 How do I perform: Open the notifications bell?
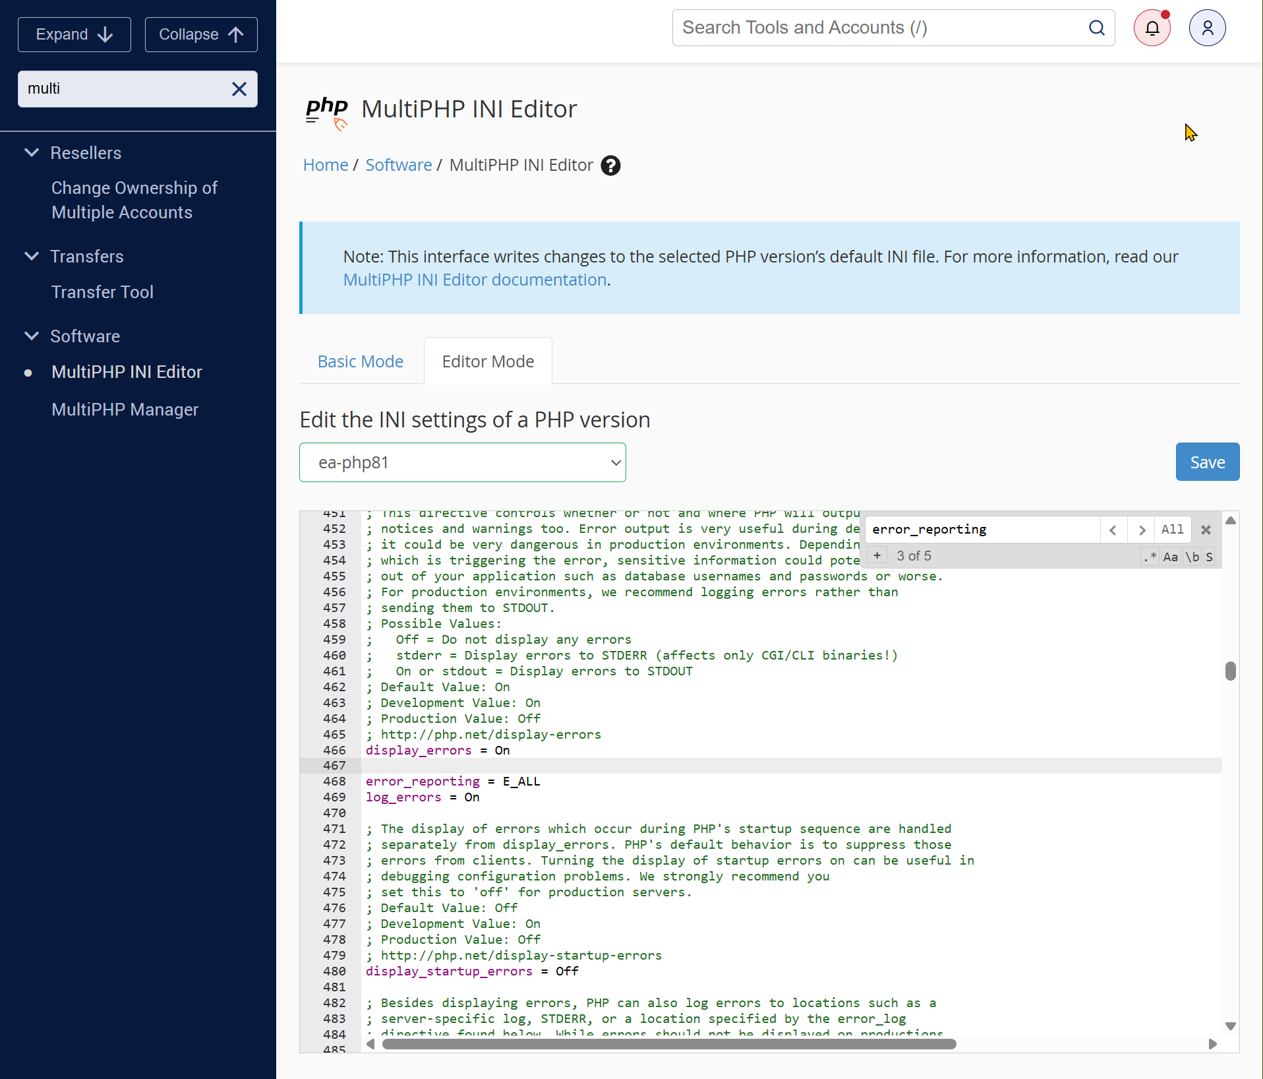[x=1152, y=28]
